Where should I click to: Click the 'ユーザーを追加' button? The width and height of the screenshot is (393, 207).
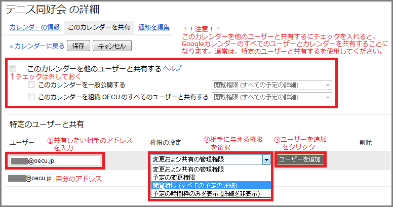300,160
